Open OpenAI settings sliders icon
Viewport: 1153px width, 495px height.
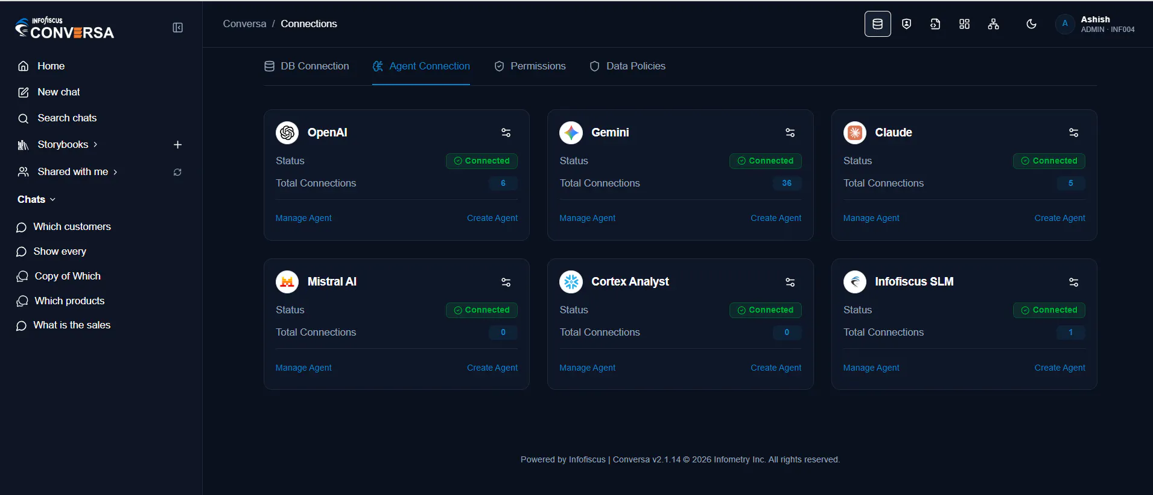click(x=506, y=133)
